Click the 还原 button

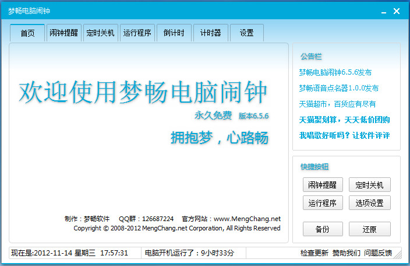tap(369, 229)
